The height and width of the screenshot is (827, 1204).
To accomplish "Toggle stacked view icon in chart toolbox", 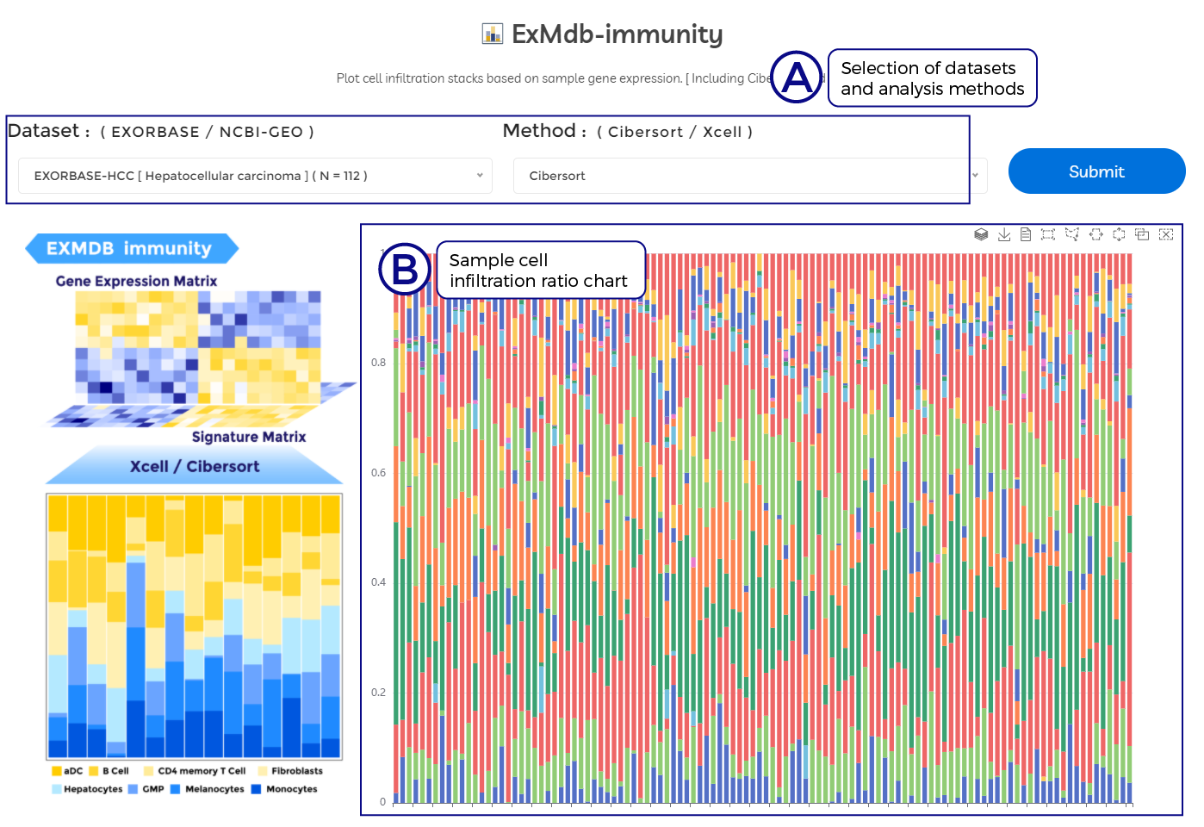I will tap(981, 234).
